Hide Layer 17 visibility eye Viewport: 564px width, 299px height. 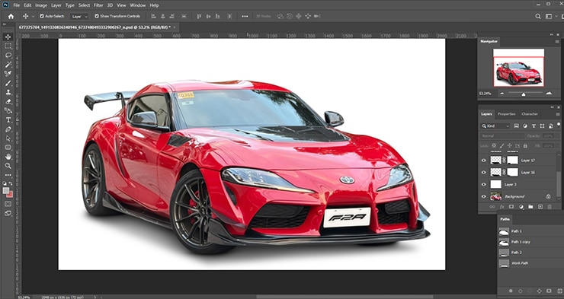tap(483, 161)
